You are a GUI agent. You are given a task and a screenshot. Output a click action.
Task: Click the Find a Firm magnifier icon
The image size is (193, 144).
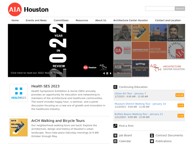click(115, 126)
